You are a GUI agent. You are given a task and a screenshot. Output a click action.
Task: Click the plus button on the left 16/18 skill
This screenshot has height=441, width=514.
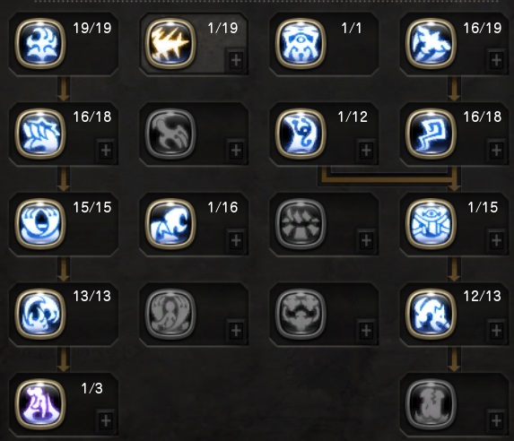(x=106, y=151)
